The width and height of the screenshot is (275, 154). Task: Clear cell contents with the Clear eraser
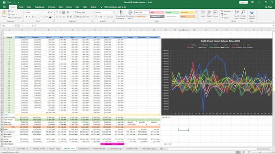(225, 18)
